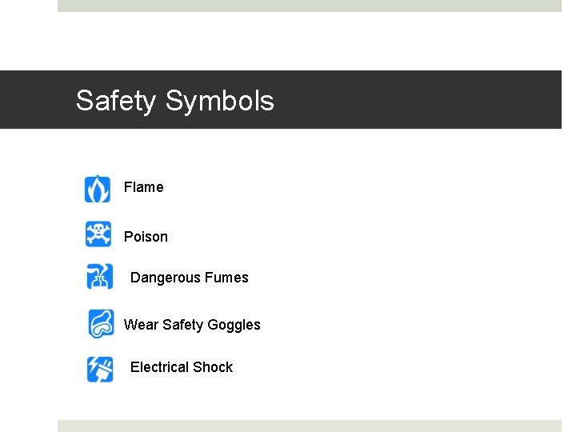Select the skull and crossbones Poison icon
Screen dimensions: 576x432
click(98, 234)
